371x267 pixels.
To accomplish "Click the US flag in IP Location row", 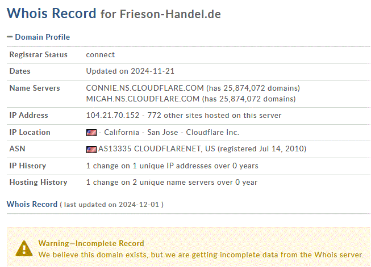I will (x=91, y=133).
